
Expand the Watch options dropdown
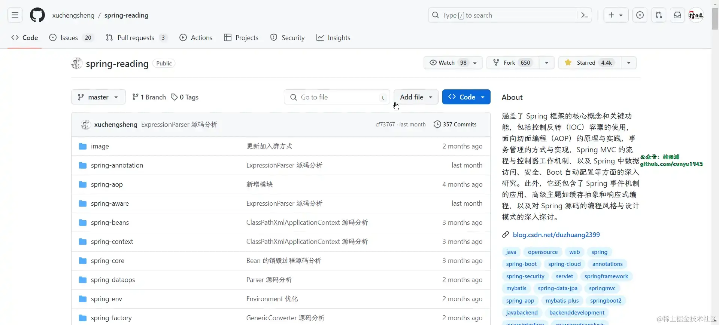coord(475,63)
